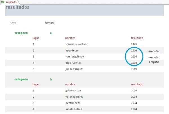This screenshot has width=169, height=114.
Task: Select the name fernanda arellano
Action: pos(77,44)
